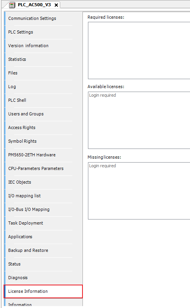This screenshot has height=308, width=190.
Task: Click the Available licenses list area
Action: 139,120
